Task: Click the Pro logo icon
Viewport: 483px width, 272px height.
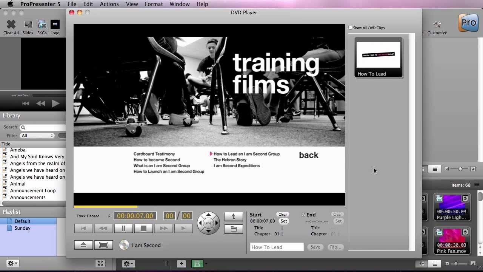Action: (x=468, y=23)
